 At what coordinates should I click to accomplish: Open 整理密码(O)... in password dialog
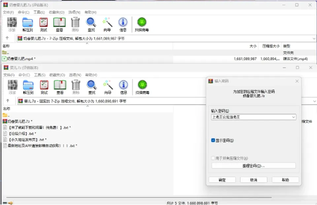click(254, 166)
